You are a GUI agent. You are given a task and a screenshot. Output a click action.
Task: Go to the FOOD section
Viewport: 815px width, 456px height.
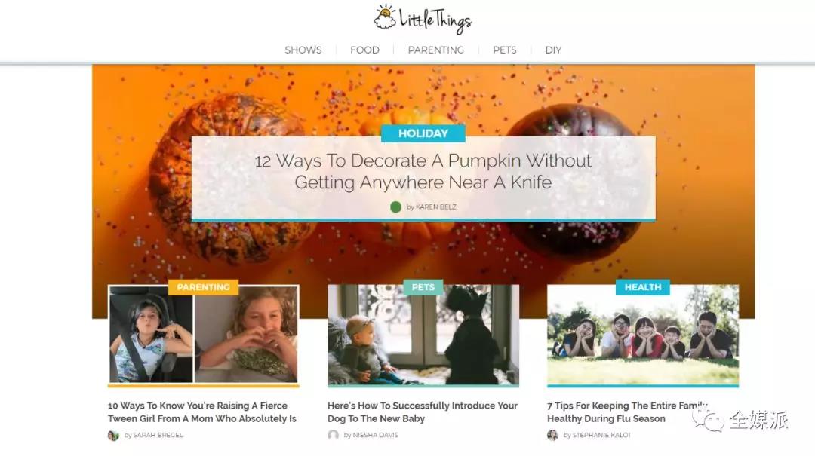point(364,50)
